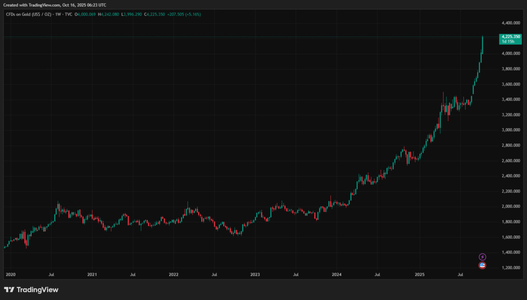Click the 2021 label on the time axis
This screenshot has width=527, height=300.
92,275
